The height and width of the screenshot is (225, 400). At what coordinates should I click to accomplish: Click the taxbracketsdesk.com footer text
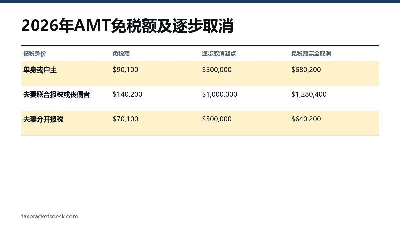pyautogui.click(x=50, y=216)
